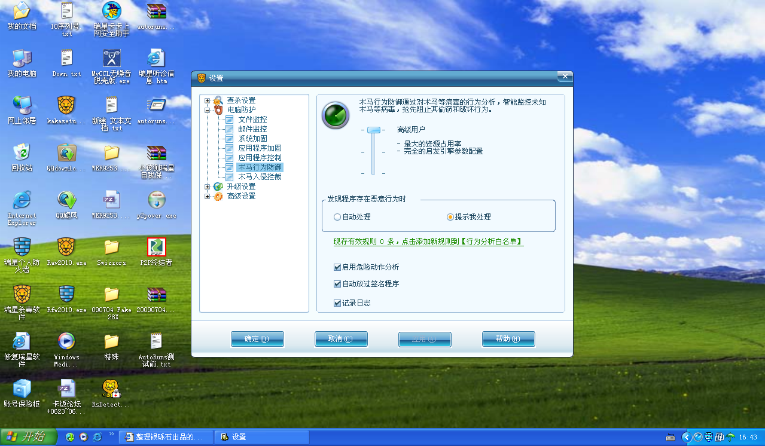This screenshot has height=446, width=765.
Task: Select the Windows Media Player icon
Action: (66, 349)
